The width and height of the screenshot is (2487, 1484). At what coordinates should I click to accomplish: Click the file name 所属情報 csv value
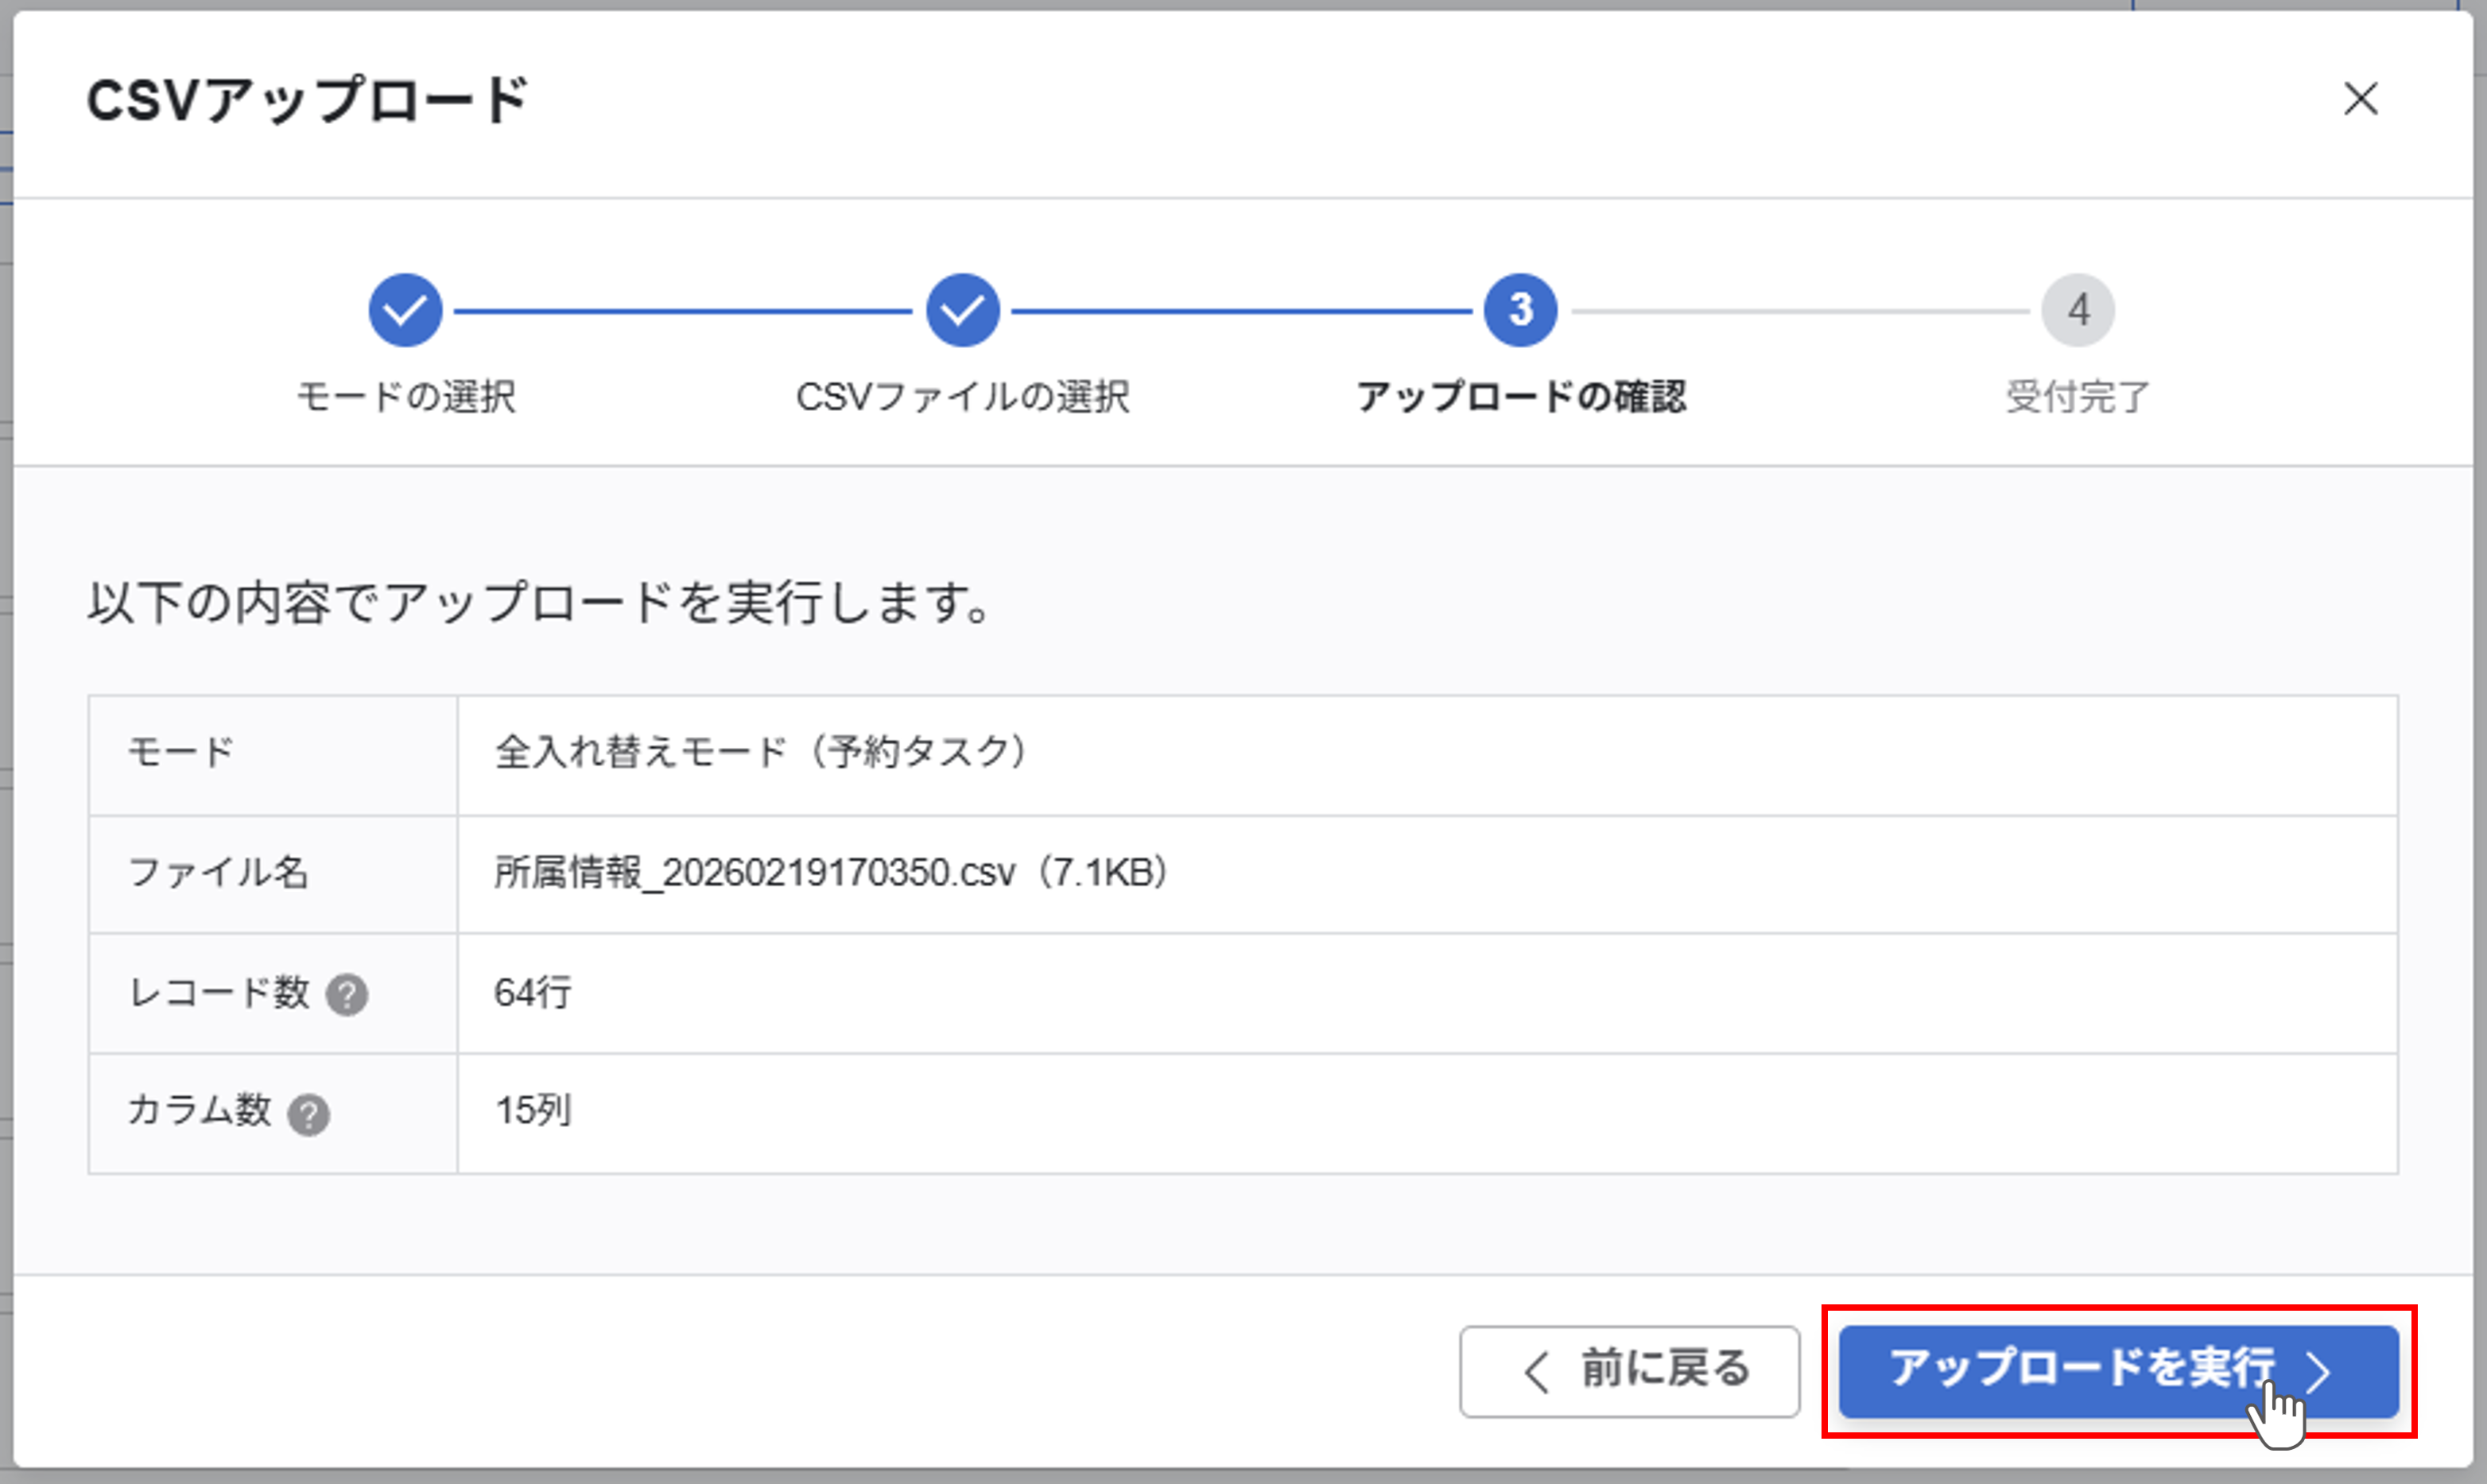pos(830,873)
